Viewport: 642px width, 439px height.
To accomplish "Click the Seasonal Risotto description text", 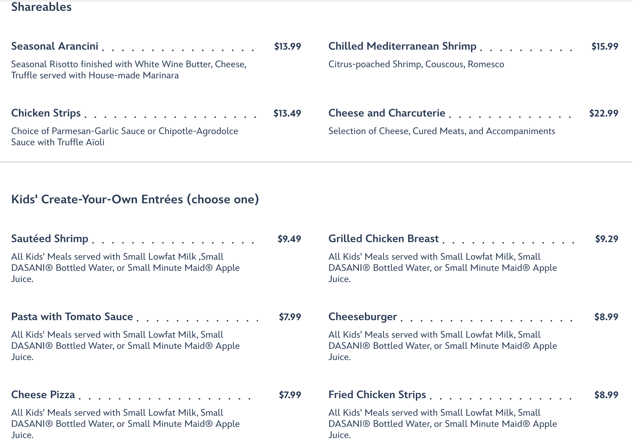I will click(x=129, y=70).
